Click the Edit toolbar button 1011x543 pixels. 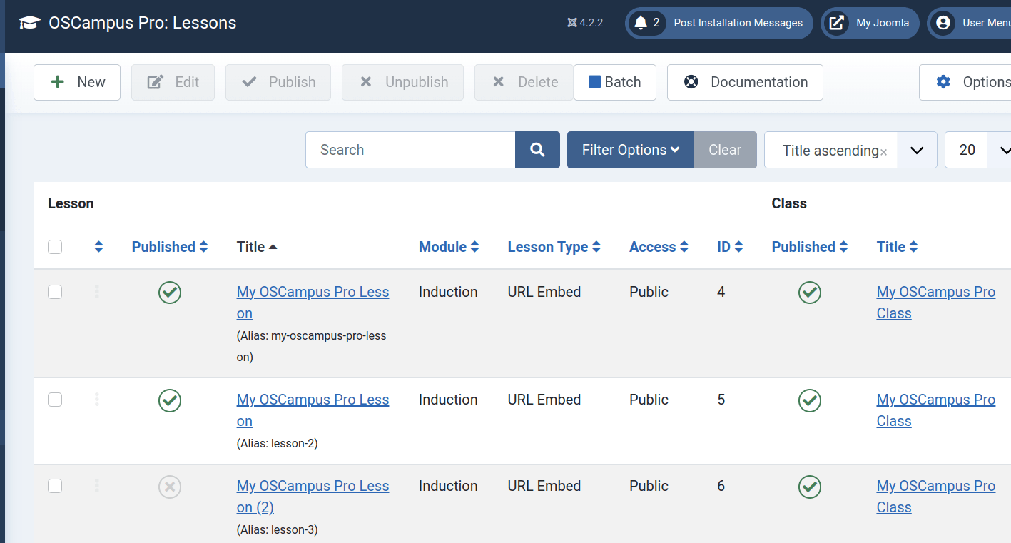point(173,82)
